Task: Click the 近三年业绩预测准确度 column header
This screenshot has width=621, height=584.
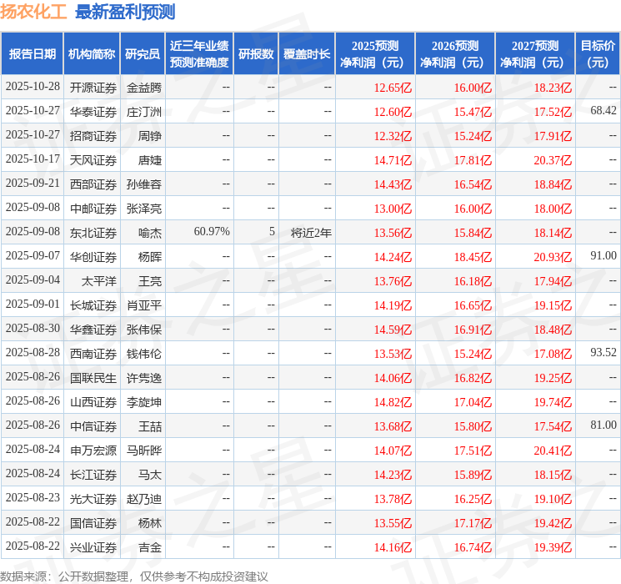Action: (199, 53)
